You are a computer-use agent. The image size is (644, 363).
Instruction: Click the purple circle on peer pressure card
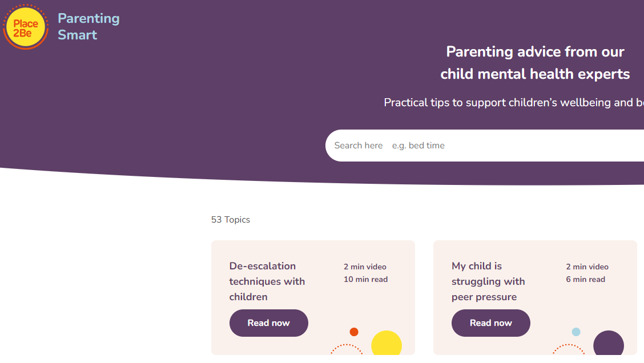point(609,343)
